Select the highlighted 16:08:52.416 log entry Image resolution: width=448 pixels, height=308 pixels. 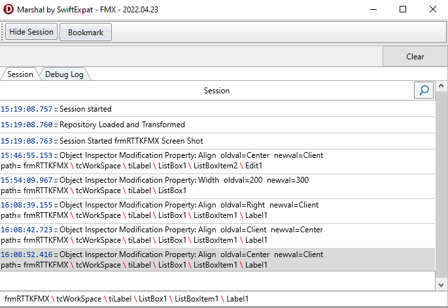click(196, 260)
